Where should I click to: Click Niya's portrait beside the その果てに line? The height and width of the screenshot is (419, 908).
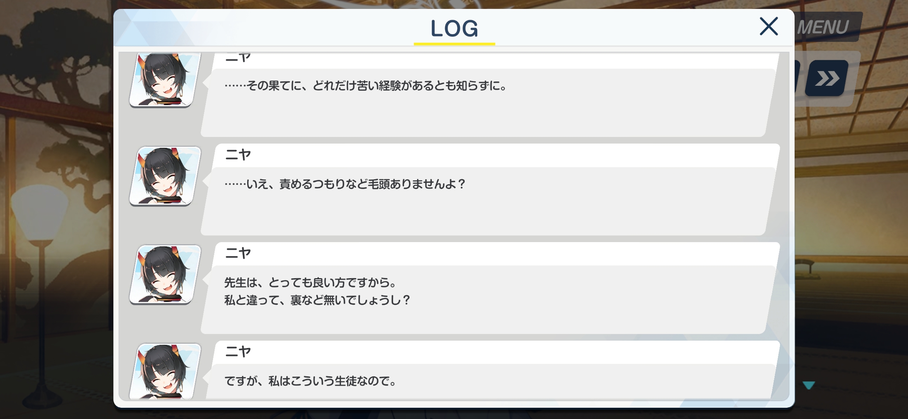point(165,80)
